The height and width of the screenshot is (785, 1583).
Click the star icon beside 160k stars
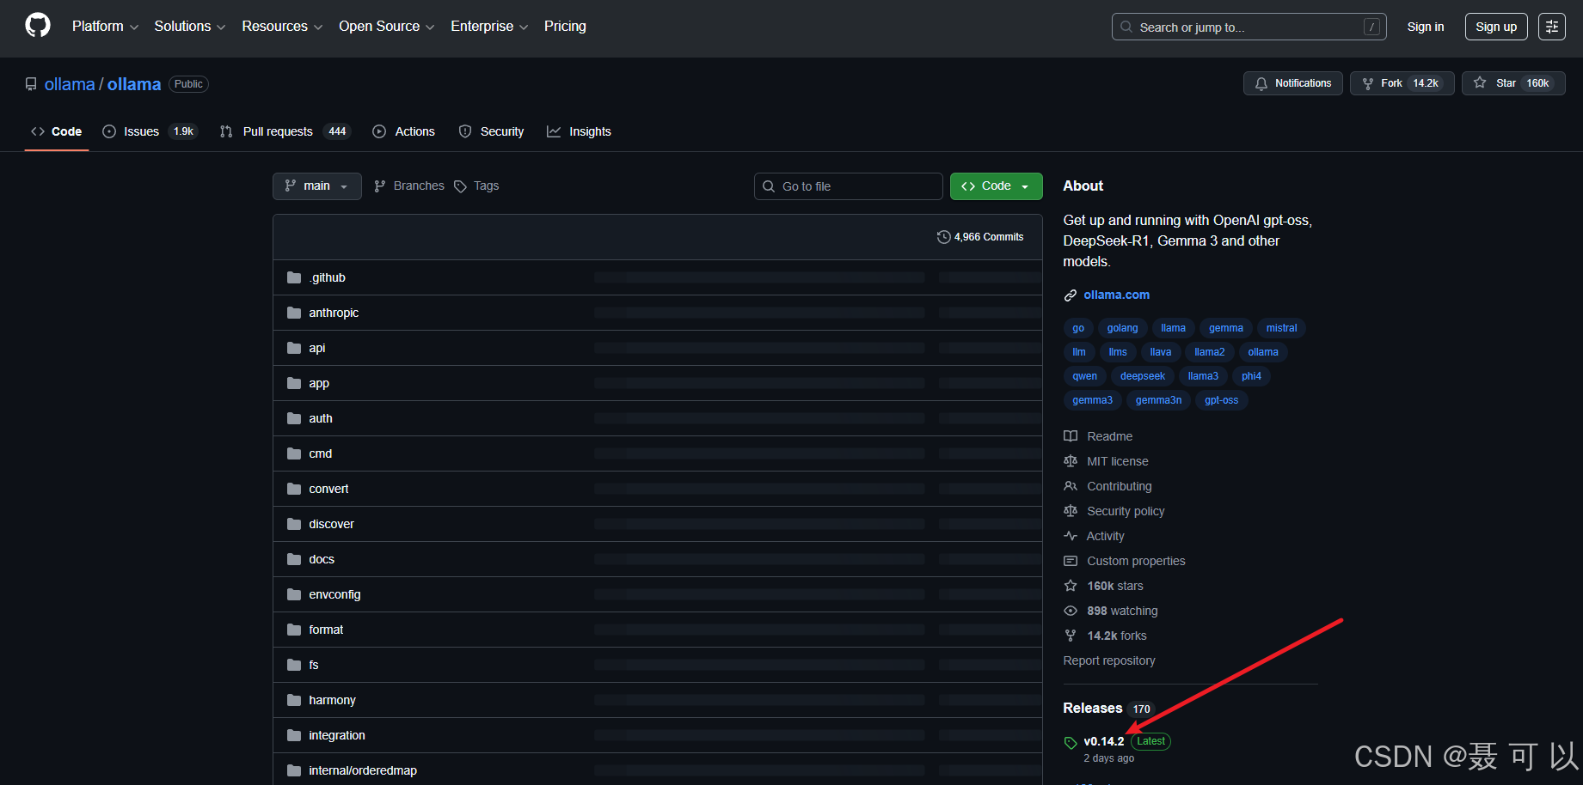click(1071, 586)
